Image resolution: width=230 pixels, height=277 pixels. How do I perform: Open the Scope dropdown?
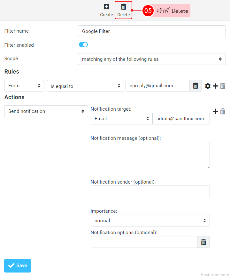[x=152, y=59]
